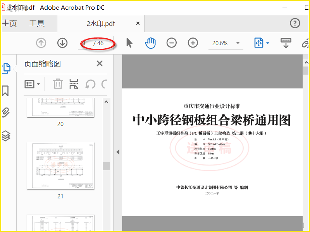Click the link icon in the toolbar
The image size is (310, 232).
[306, 43]
